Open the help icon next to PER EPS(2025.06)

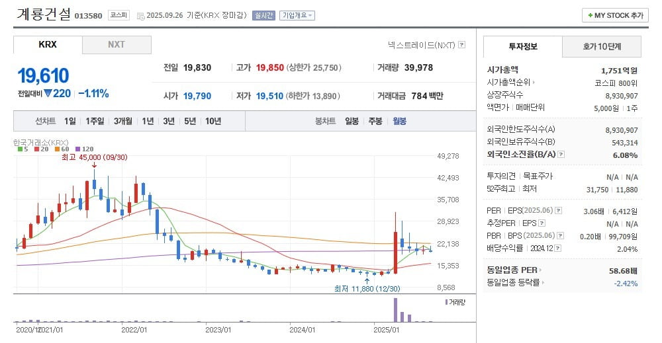pos(558,211)
